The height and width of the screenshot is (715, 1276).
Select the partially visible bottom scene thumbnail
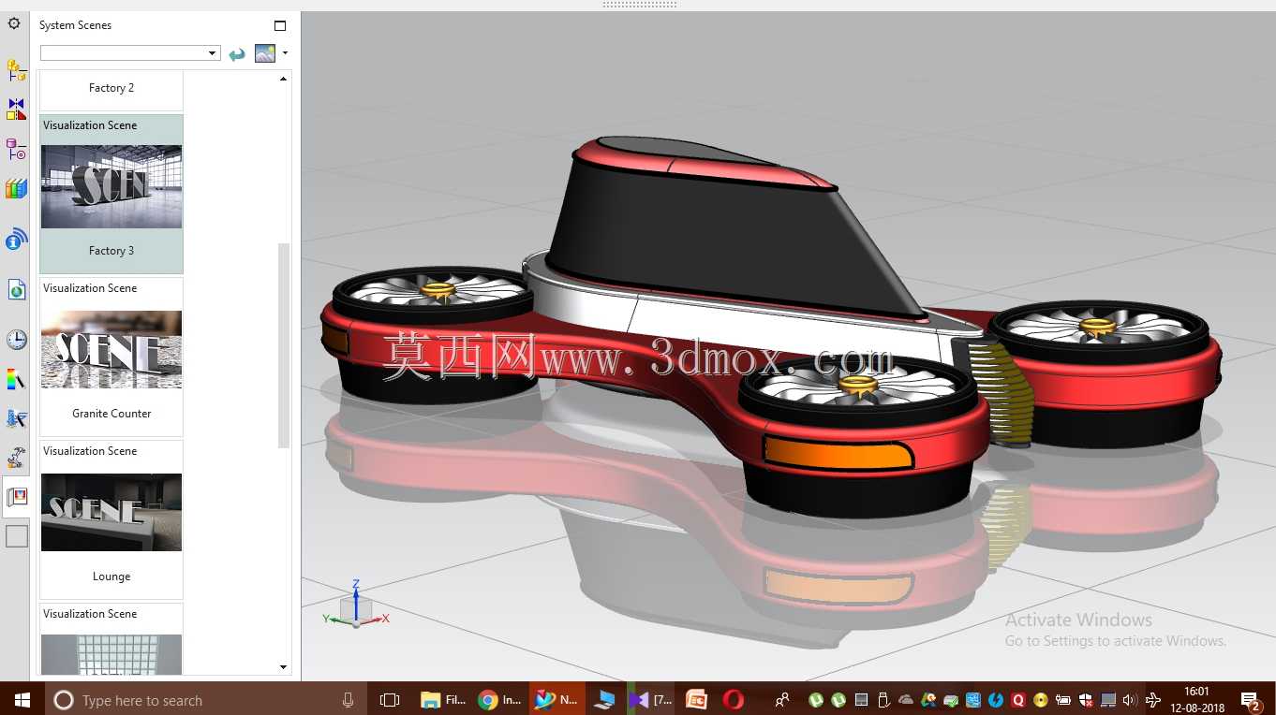point(111,653)
